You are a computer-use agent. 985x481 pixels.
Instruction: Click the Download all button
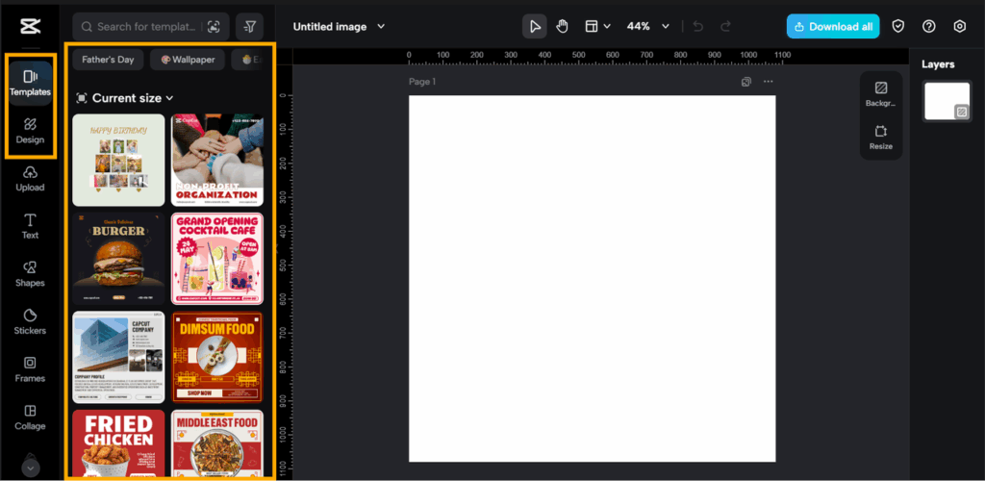coord(832,27)
